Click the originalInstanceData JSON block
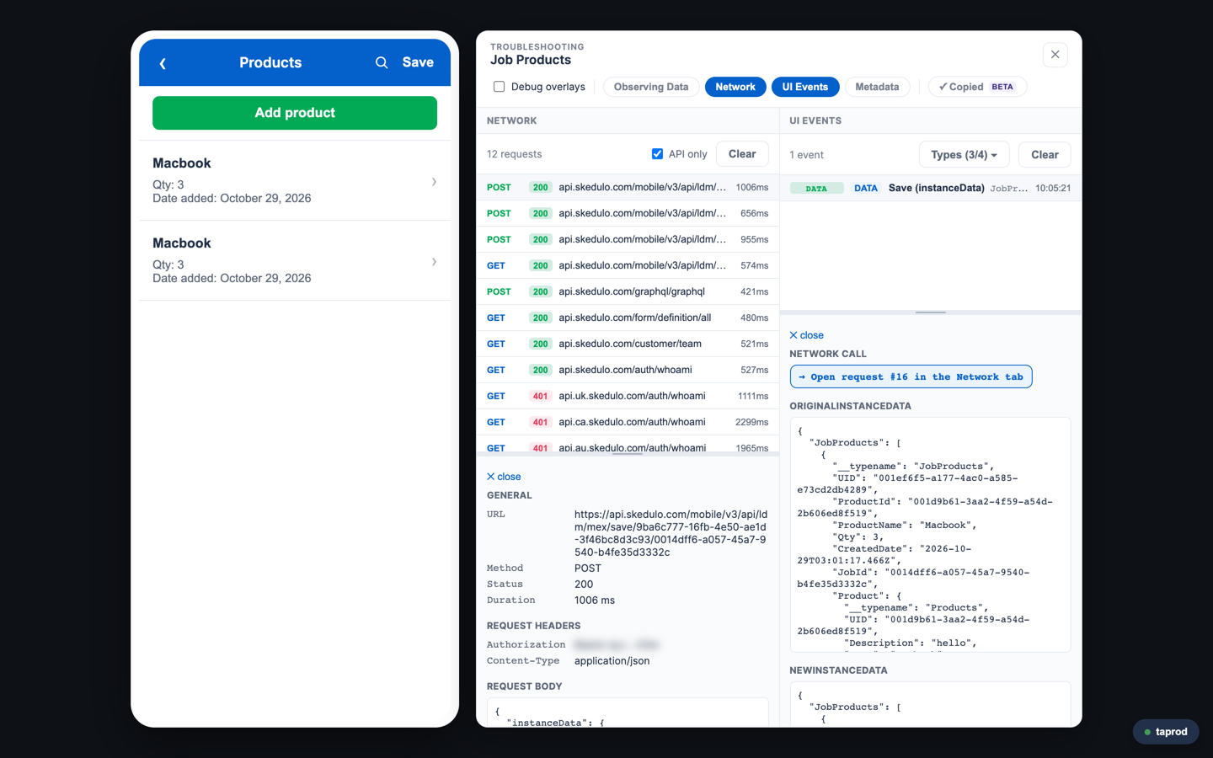 coord(930,535)
